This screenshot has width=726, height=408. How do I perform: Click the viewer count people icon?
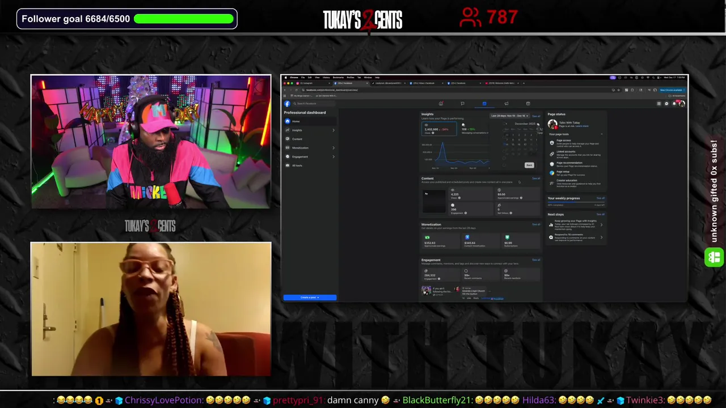click(470, 17)
